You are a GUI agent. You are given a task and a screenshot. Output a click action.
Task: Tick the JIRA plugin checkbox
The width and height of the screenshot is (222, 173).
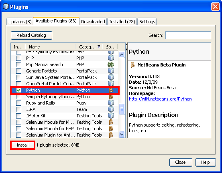tap(18, 109)
